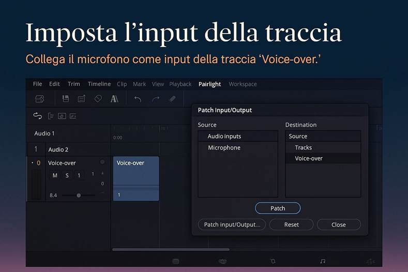Mute the Voice-over track with M
The image size is (408, 272).
[55, 175]
